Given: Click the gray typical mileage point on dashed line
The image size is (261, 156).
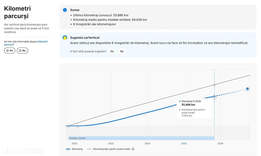Looking at the screenshot, I should [x=214, y=85].
